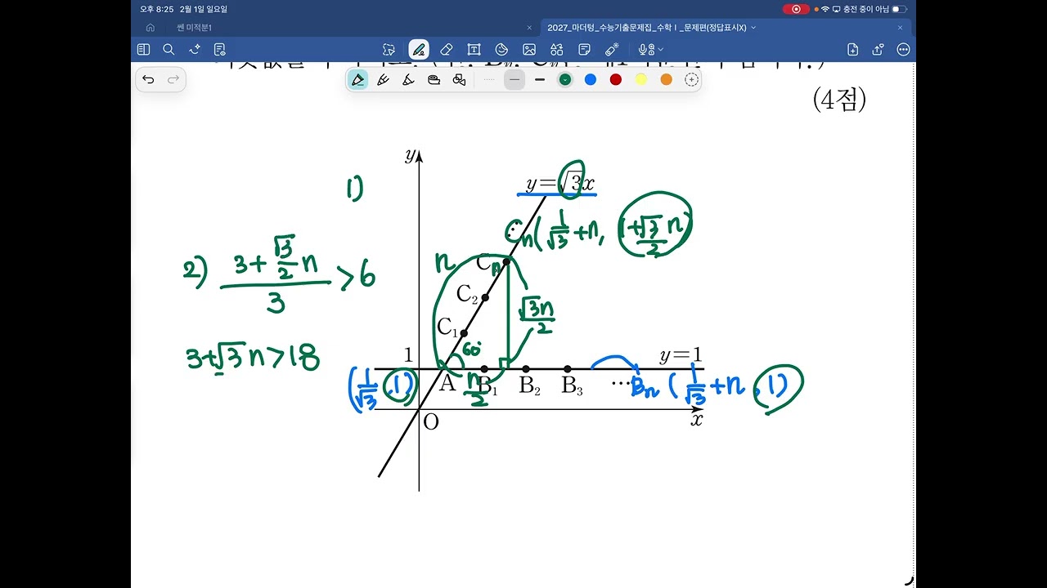Tap the screen recording indicator in status bar
Viewport: 1047px width, 588px height.
[x=796, y=9]
